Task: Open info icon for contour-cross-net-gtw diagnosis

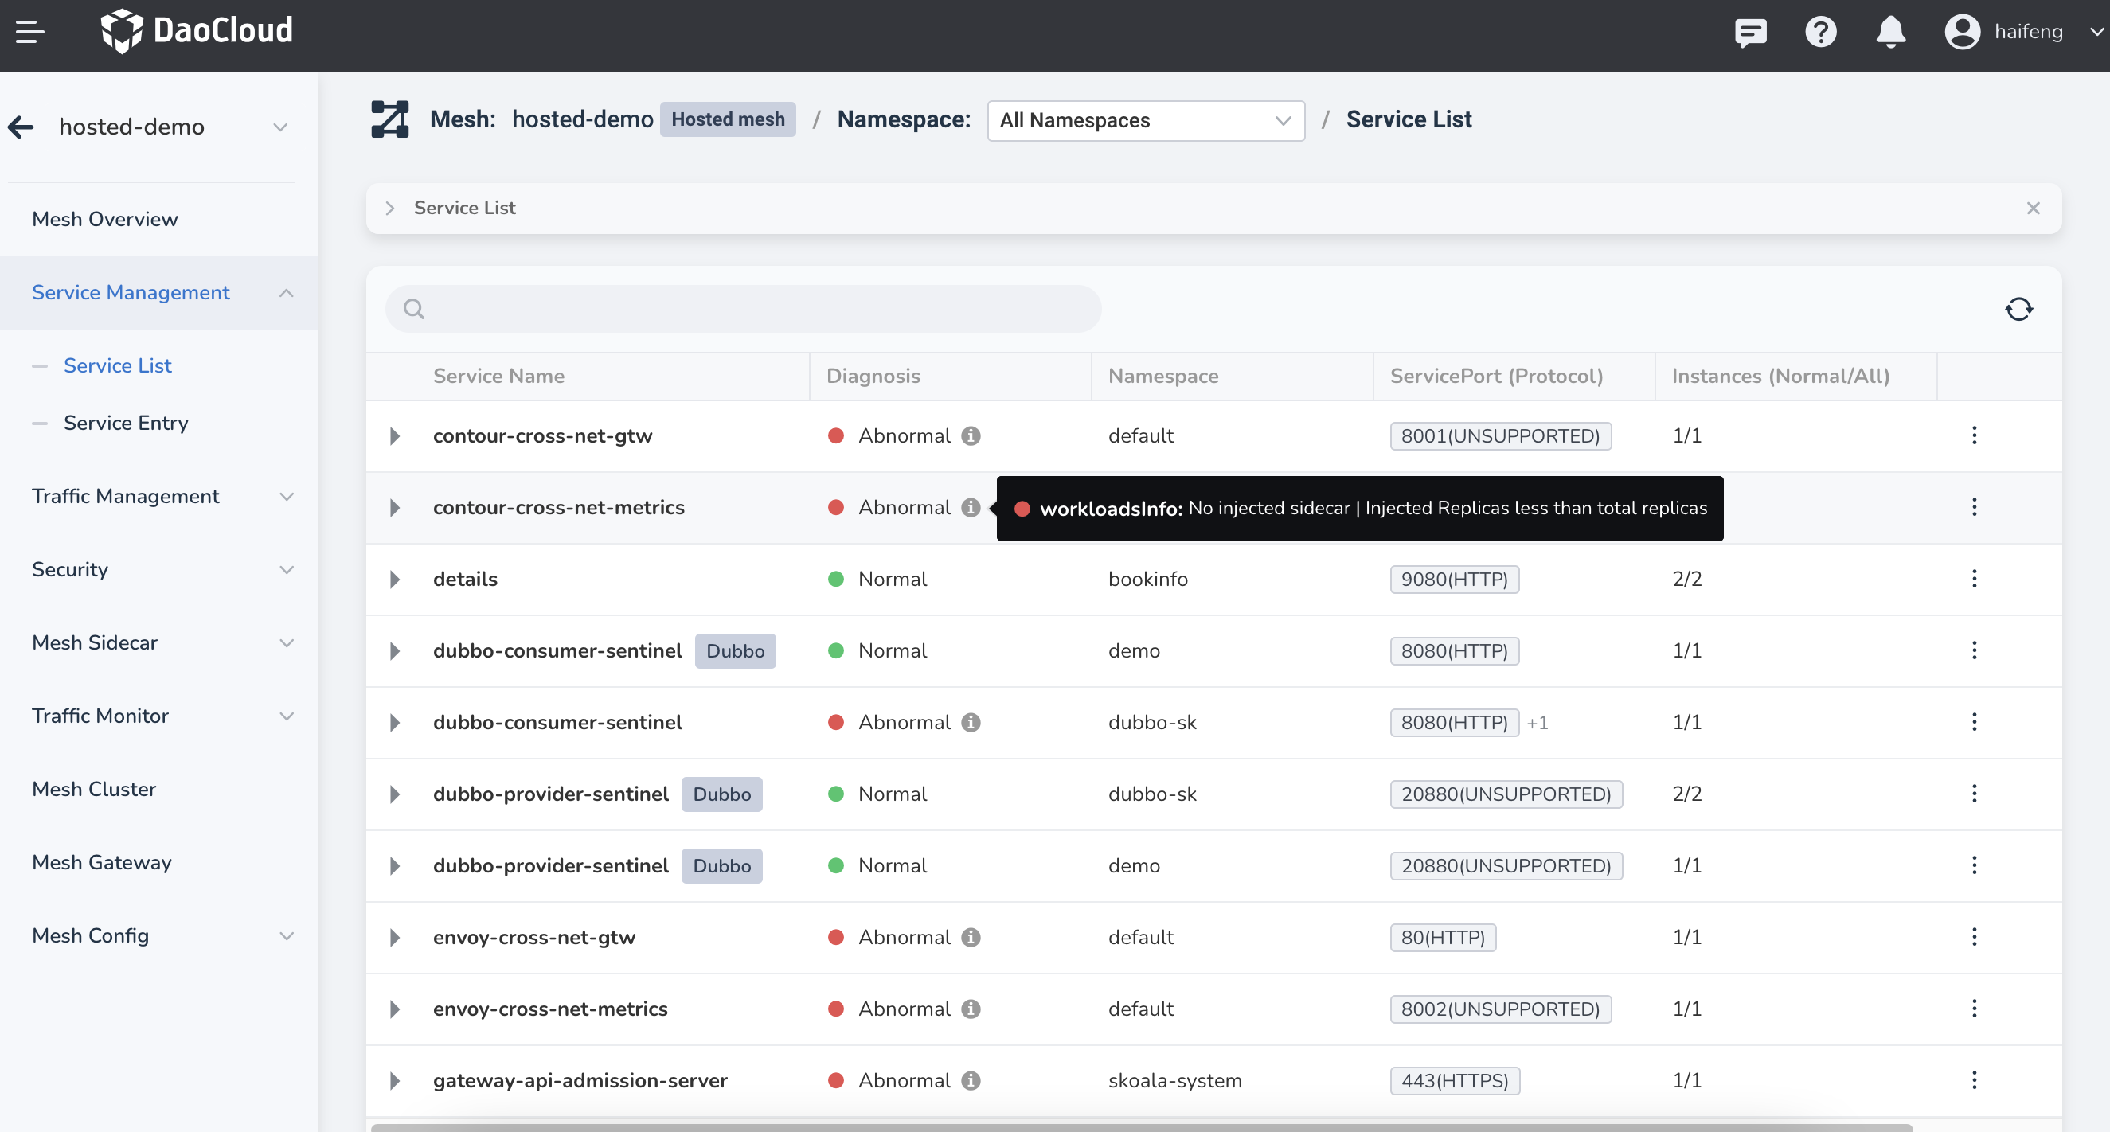Action: [971, 435]
